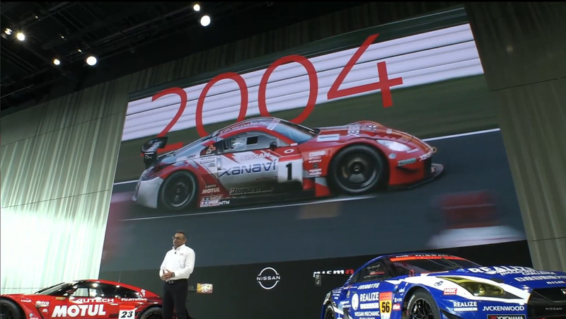The image size is (566, 319).
Task: Click the "JVCKENWOOD" decal on blue car
Action: [504, 308]
